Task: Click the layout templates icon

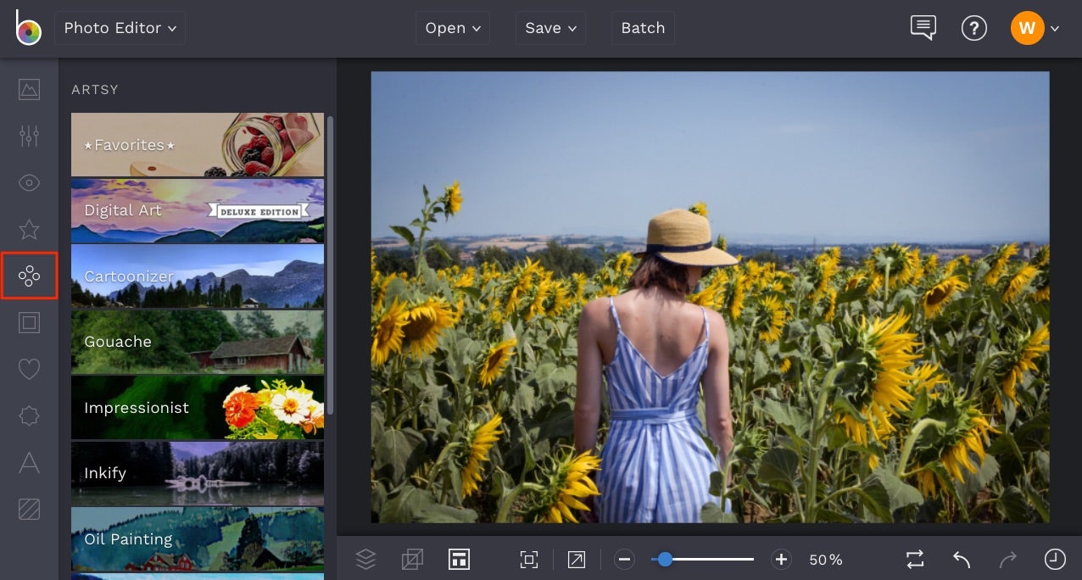Action: [x=459, y=559]
